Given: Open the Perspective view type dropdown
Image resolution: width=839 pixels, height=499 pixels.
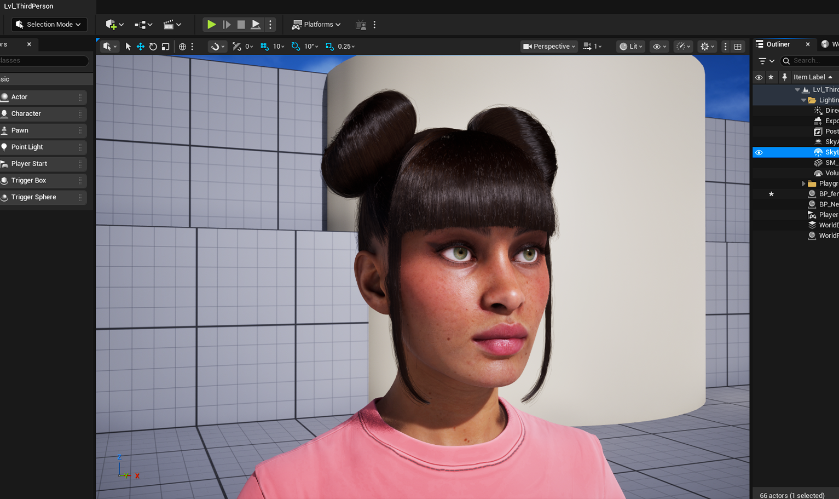Looking at the screenshot, I should (x=549, y=47).
